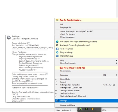The height and width of the screenshot is (112, 118).
Task: Click the gear icon in Settings tooltip
Action: click(x=9, y=38)
